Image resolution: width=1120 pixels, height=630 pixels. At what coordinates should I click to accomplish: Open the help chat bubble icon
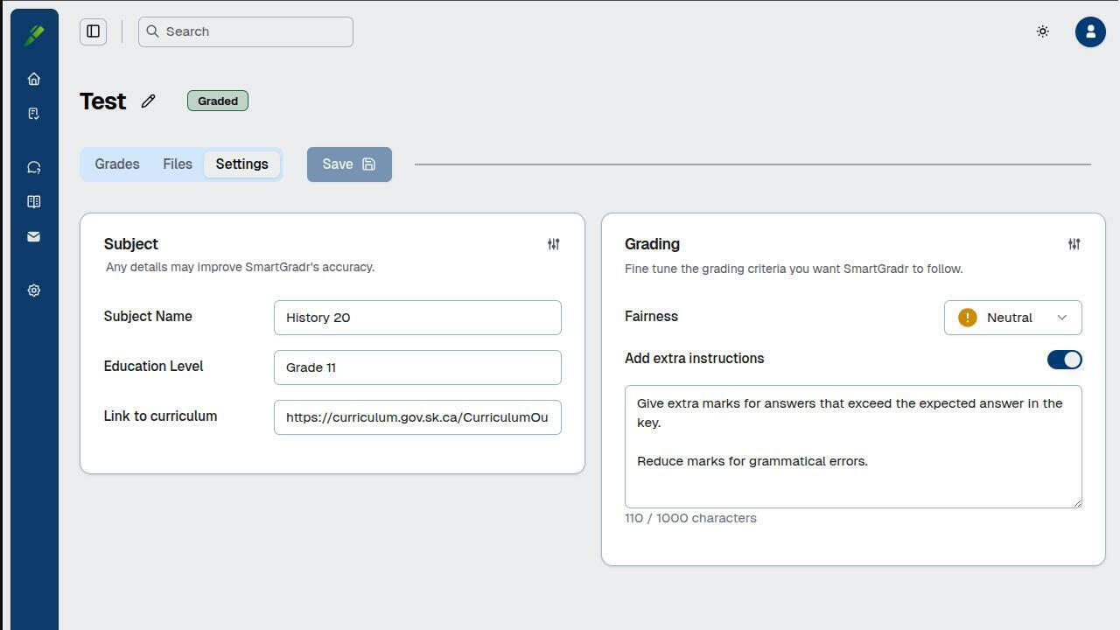click(x=34, y=168)
